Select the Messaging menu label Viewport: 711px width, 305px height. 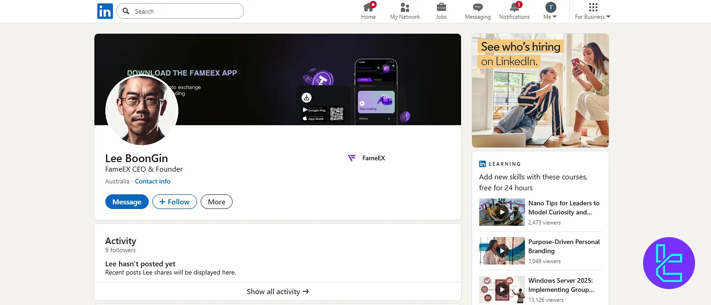pyautogui.click(x=477, y=17)
